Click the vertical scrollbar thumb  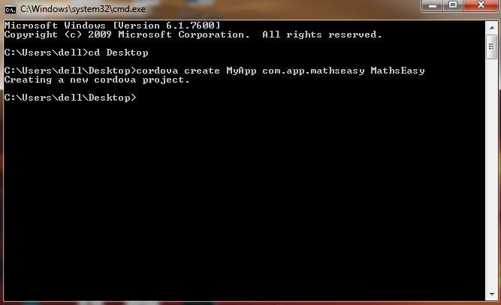tap(492, 47)
